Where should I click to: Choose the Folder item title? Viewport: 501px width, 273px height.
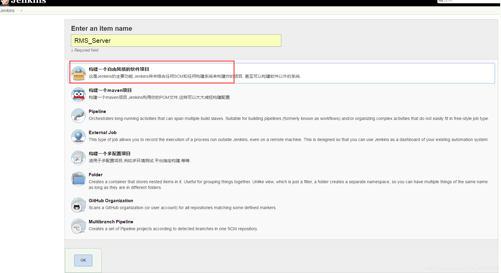[96, 175]
